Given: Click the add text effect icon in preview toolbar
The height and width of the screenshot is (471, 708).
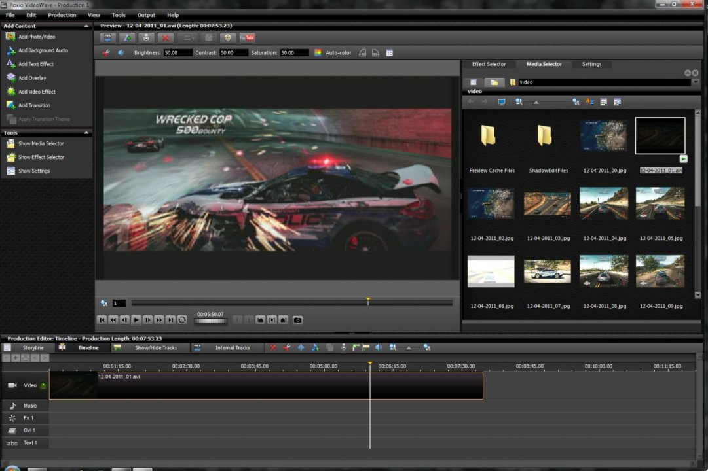Looking at the screenshot, I should 127,38.
